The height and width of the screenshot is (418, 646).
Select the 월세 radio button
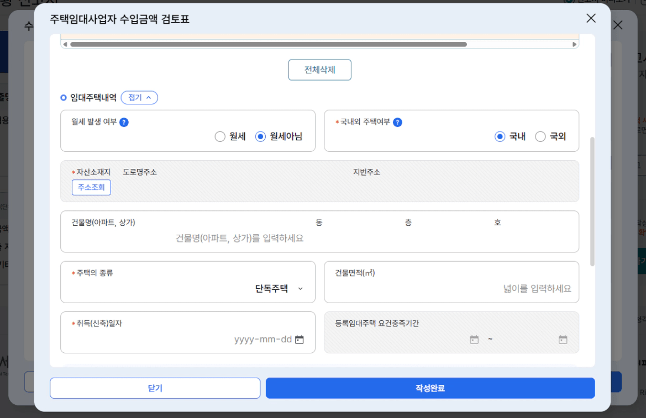(220, 136)
